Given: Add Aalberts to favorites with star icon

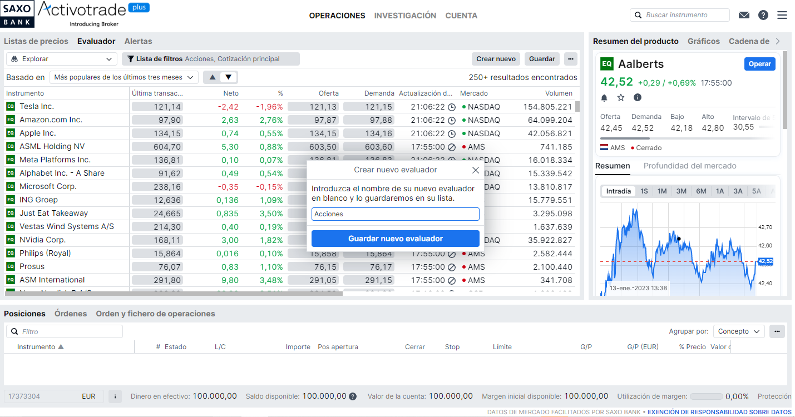Looking at the screenshot, I should [621, 98].
